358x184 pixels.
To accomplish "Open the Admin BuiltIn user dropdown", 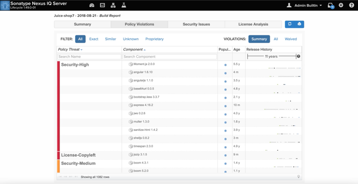I will point(305,5).
